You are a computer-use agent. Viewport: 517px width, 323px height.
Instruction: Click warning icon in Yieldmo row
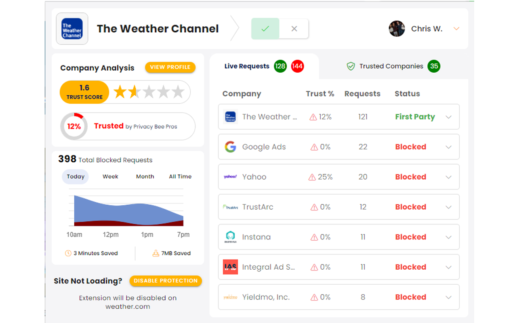coord(314,298)
